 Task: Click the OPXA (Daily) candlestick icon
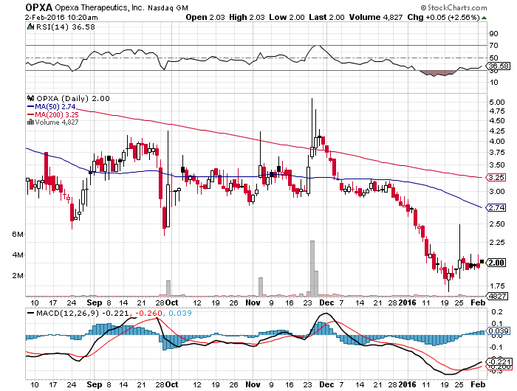click(31, 98)
